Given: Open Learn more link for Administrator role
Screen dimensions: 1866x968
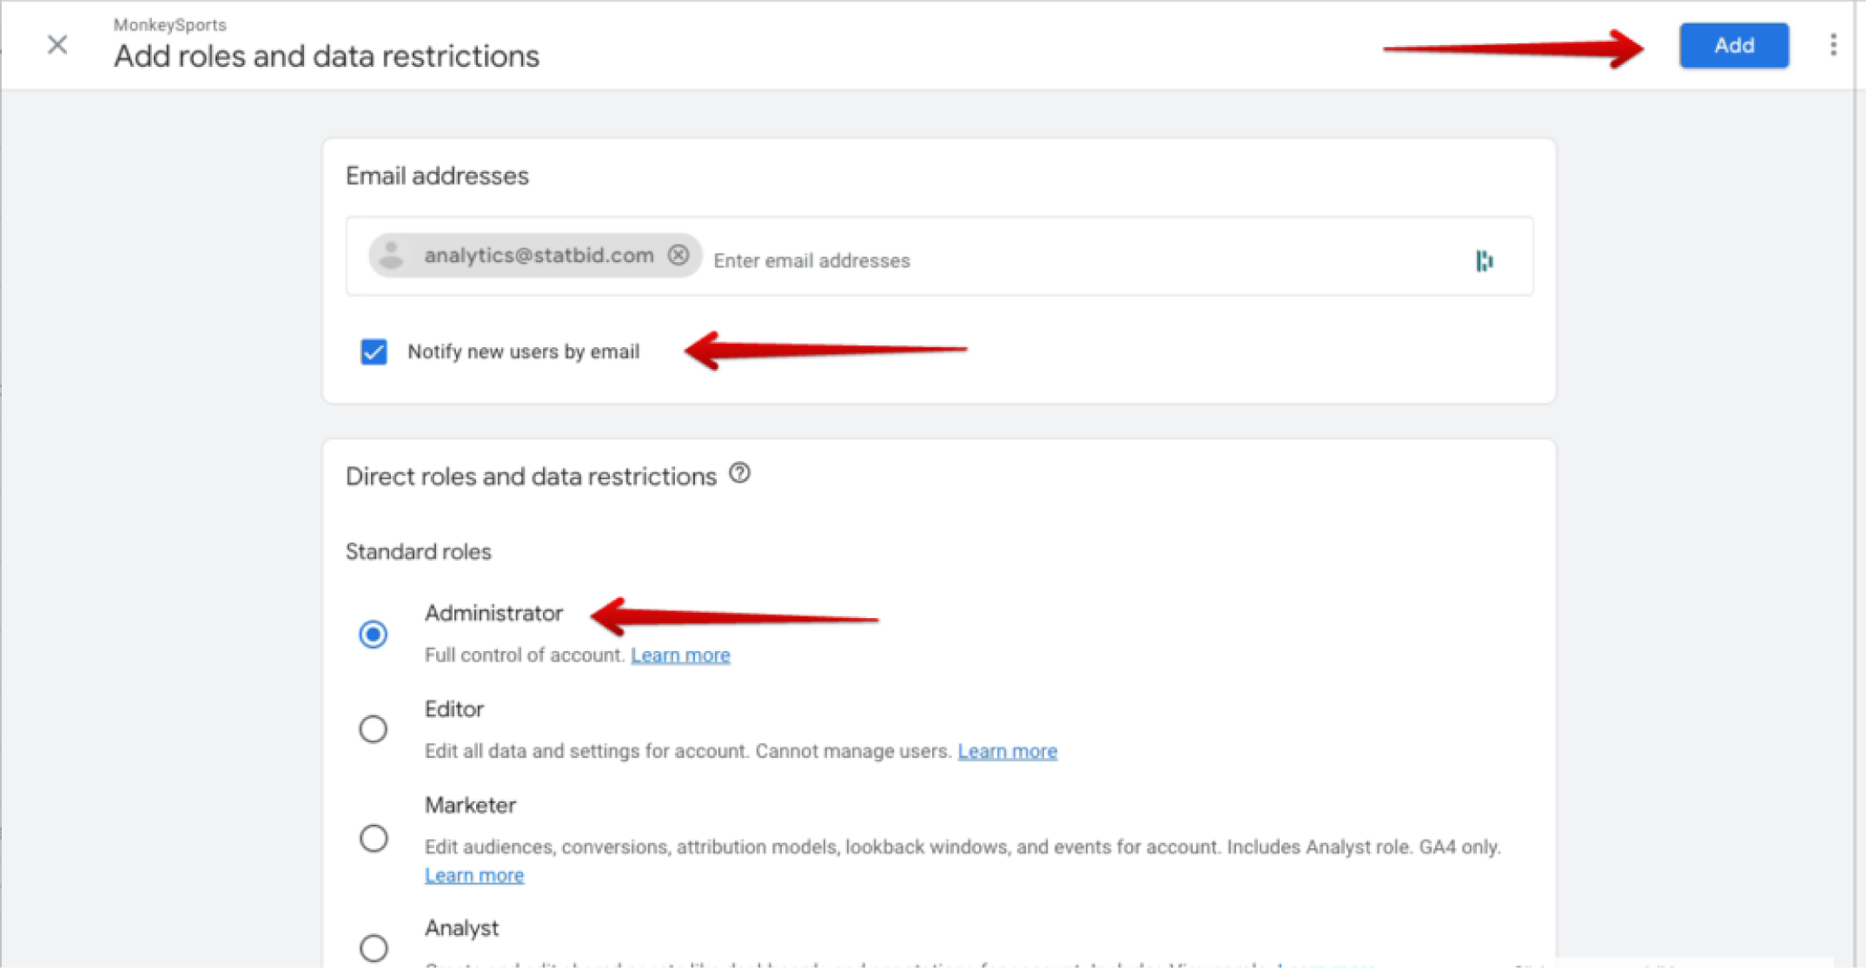Looking at the screenshot, I should pyautogui.click(x=680, y=655).
